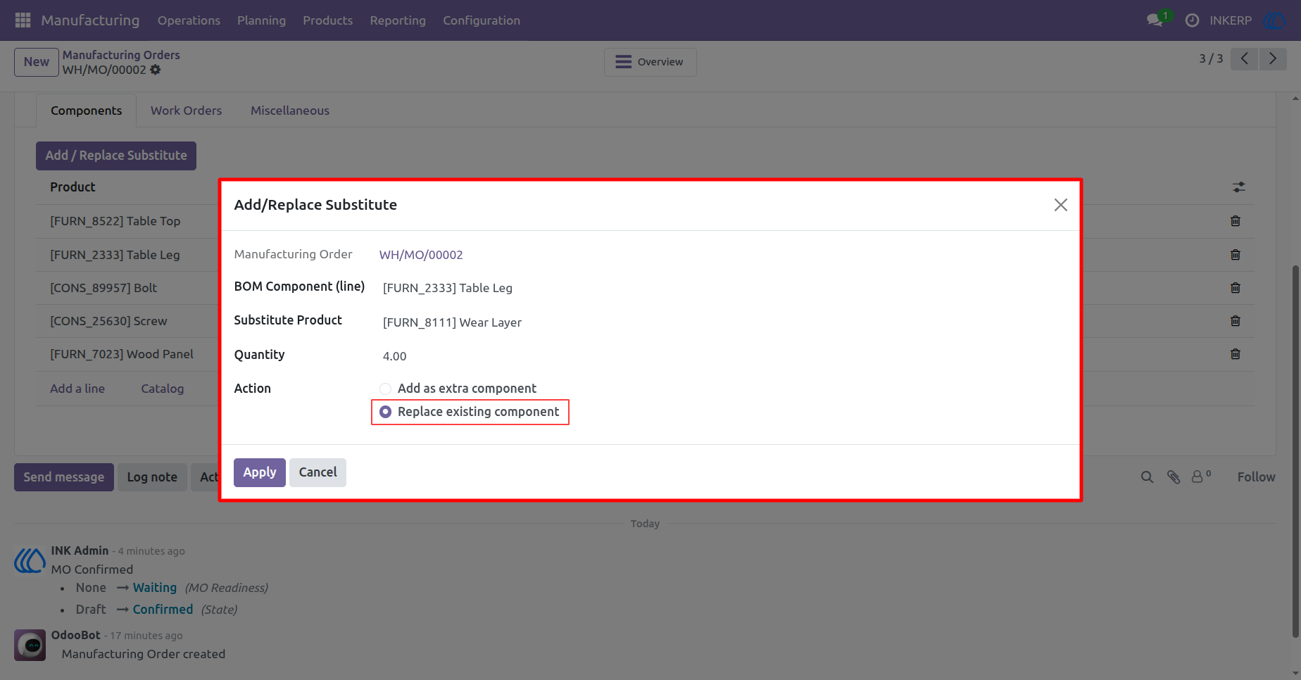Go to previous record arrow
This screenshot has width=1301, height=680.
(1245, 59)
